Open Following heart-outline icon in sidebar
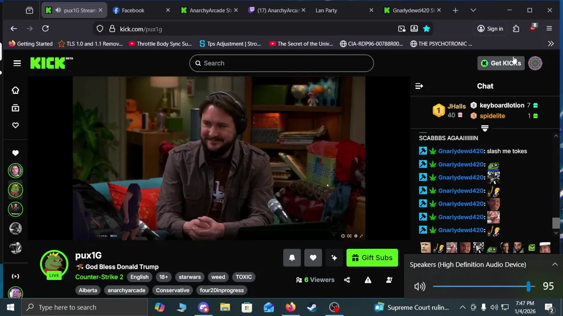Viewport: 563px width, 316px height. click(x=15, y=125)
